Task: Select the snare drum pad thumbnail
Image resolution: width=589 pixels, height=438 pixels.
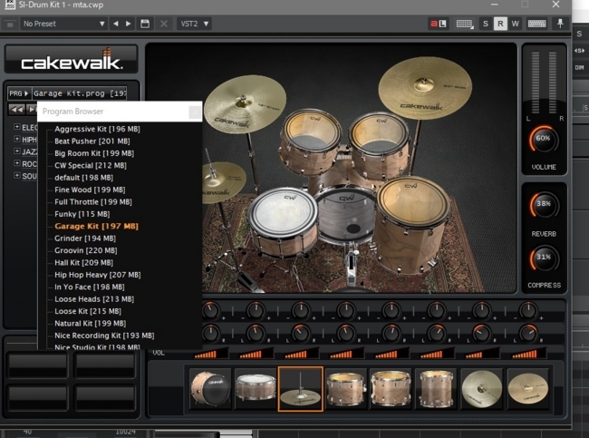Action: (x=256, y=389)
